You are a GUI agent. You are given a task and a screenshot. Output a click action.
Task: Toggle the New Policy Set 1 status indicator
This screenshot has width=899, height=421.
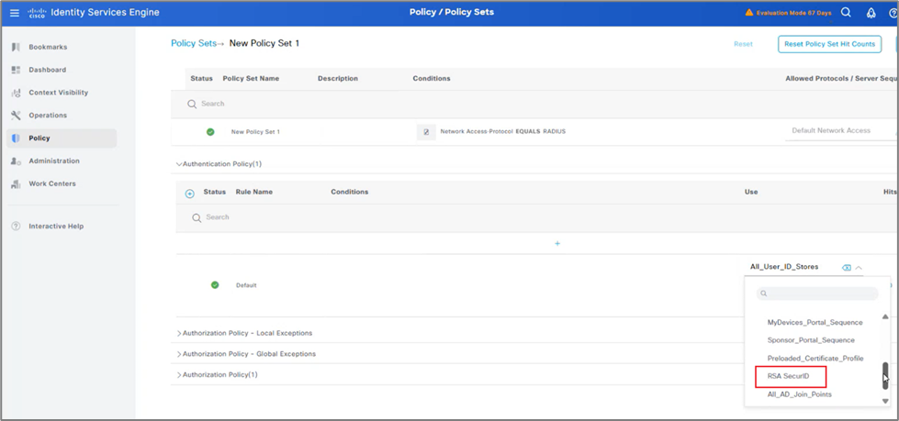[x=210, y=132]
